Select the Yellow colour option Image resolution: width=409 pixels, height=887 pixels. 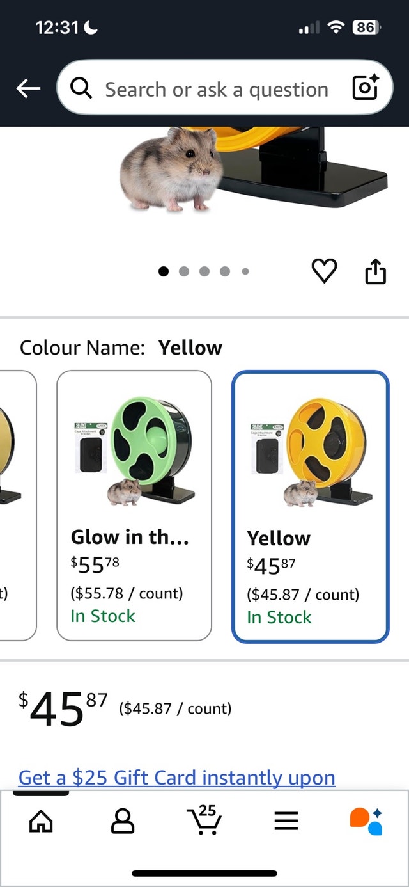point(311,506)
